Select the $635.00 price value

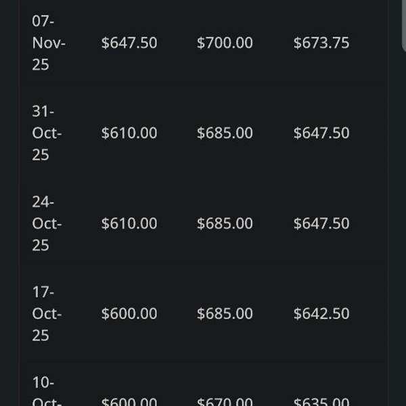(321, 402)
